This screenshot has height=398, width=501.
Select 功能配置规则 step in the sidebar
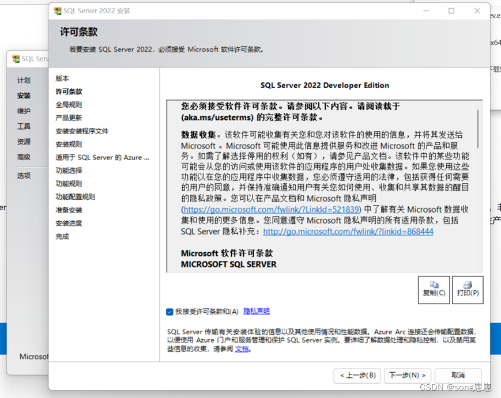tap(76, 197)
